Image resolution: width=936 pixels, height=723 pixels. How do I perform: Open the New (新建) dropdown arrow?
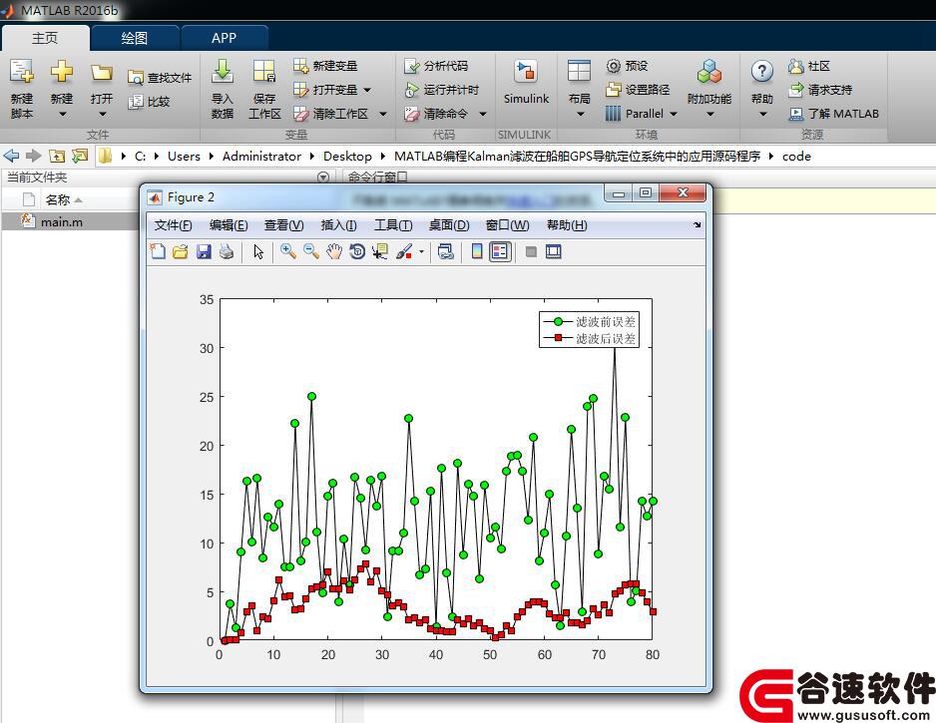pyautogui.click(x=62, y=114)
